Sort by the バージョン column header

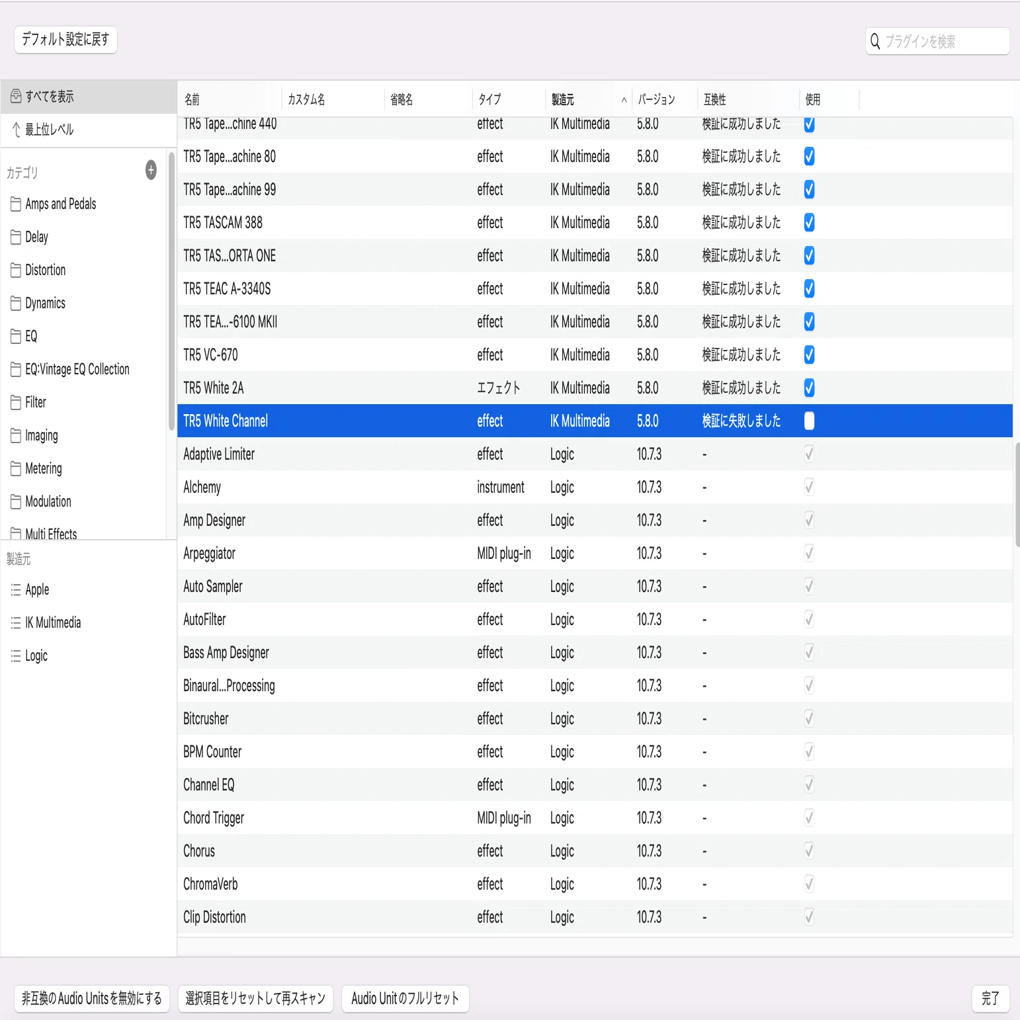pyautogui.click(x=664, y=100)
